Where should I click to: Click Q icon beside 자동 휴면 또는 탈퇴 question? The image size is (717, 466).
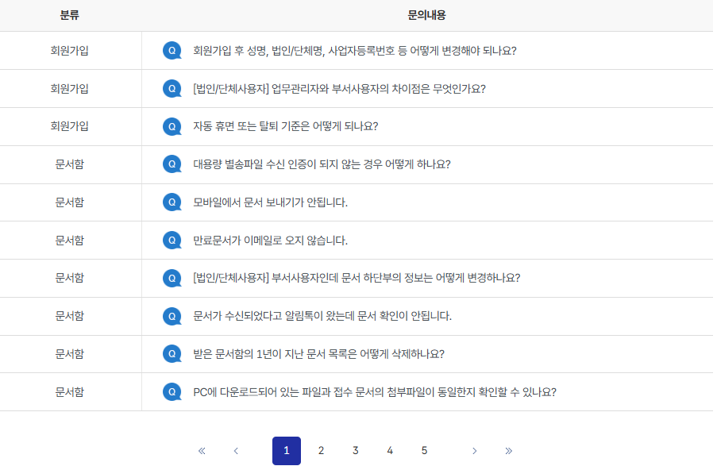pyautogui.click(x=172, y=127)
